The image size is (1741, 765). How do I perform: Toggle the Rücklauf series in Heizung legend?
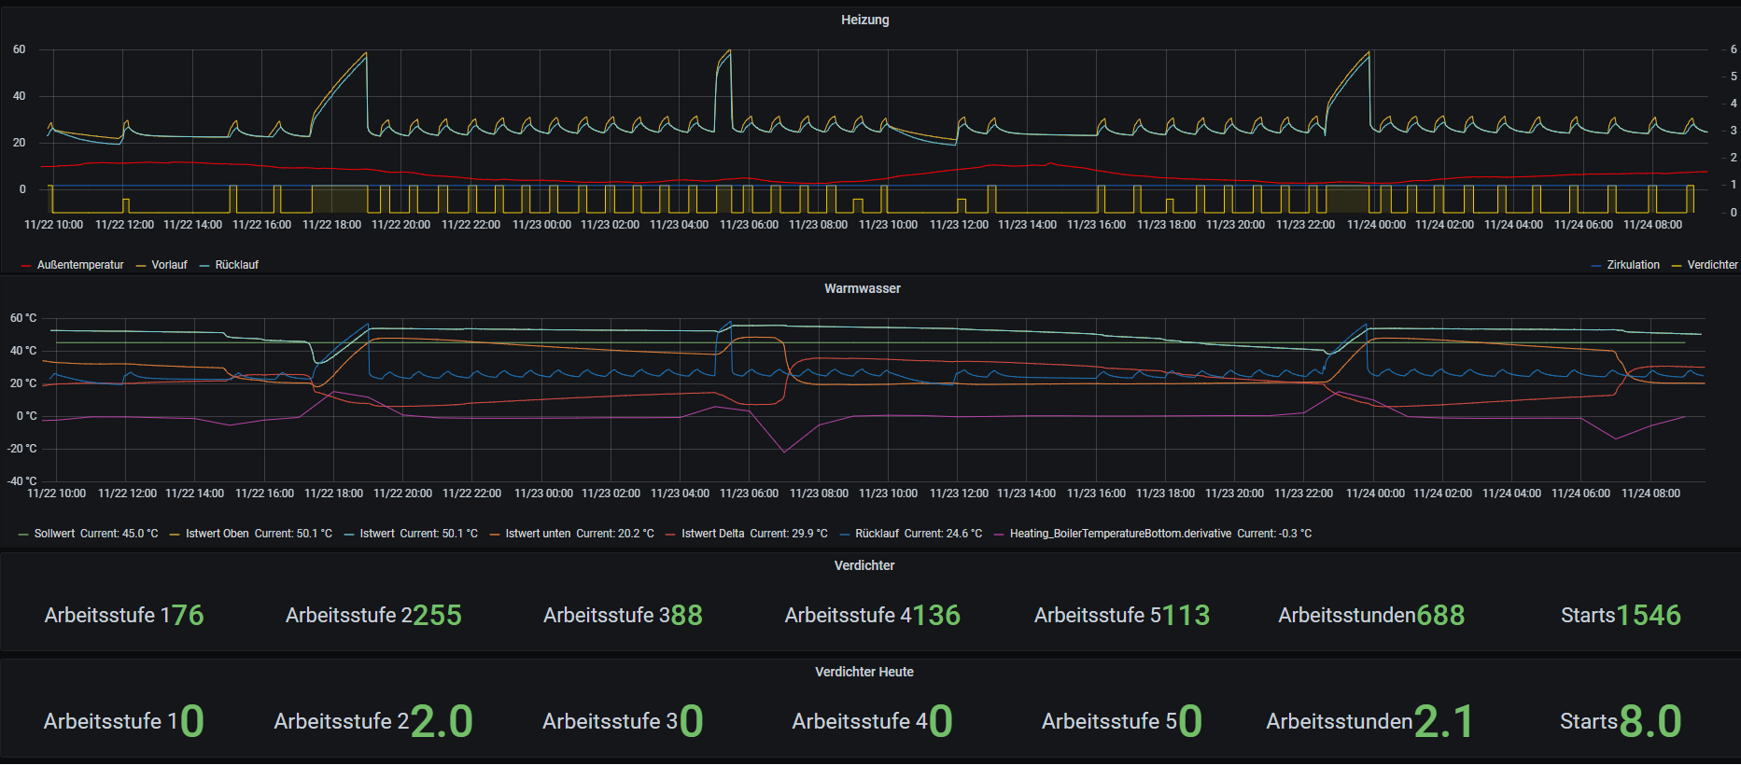[x=236, y=265]
